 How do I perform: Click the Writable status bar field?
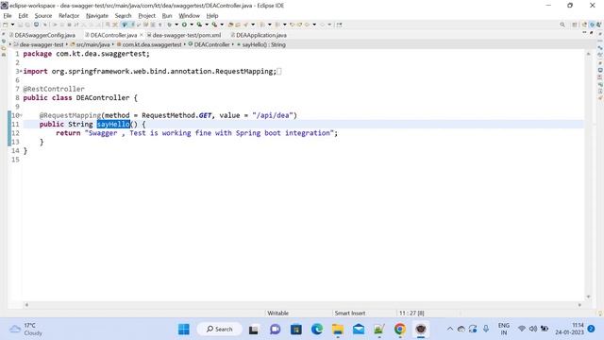click(278, 313)
